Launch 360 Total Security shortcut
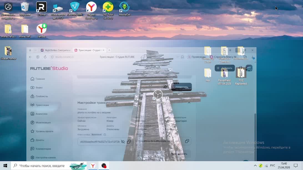The width and height of the screenshot is (303, 170). pyautogui.click(x=108, y=11)
